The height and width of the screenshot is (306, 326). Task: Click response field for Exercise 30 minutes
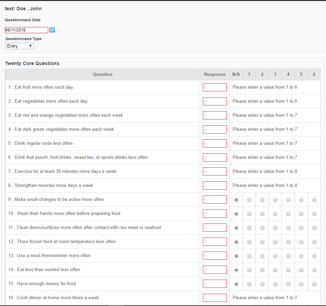point(215,171)
